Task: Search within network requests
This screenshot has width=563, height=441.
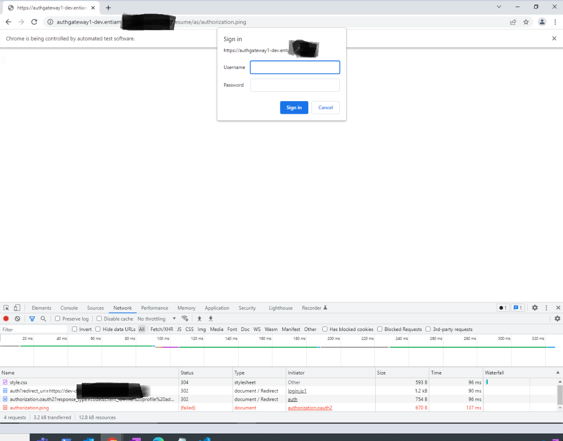Action: pos(43,318)
